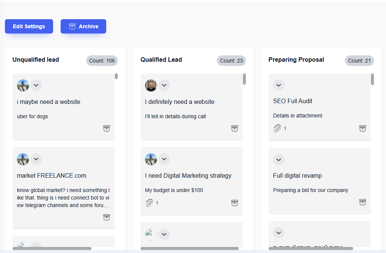Click the Edit Settings button
Screen dimensions: 386x253
pyautogui.click(x=29, y=26)
